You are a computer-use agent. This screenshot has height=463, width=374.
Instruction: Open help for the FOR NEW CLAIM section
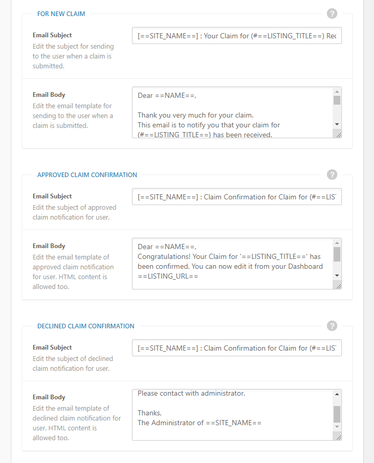pyautogui.click(x=332, y=13)
